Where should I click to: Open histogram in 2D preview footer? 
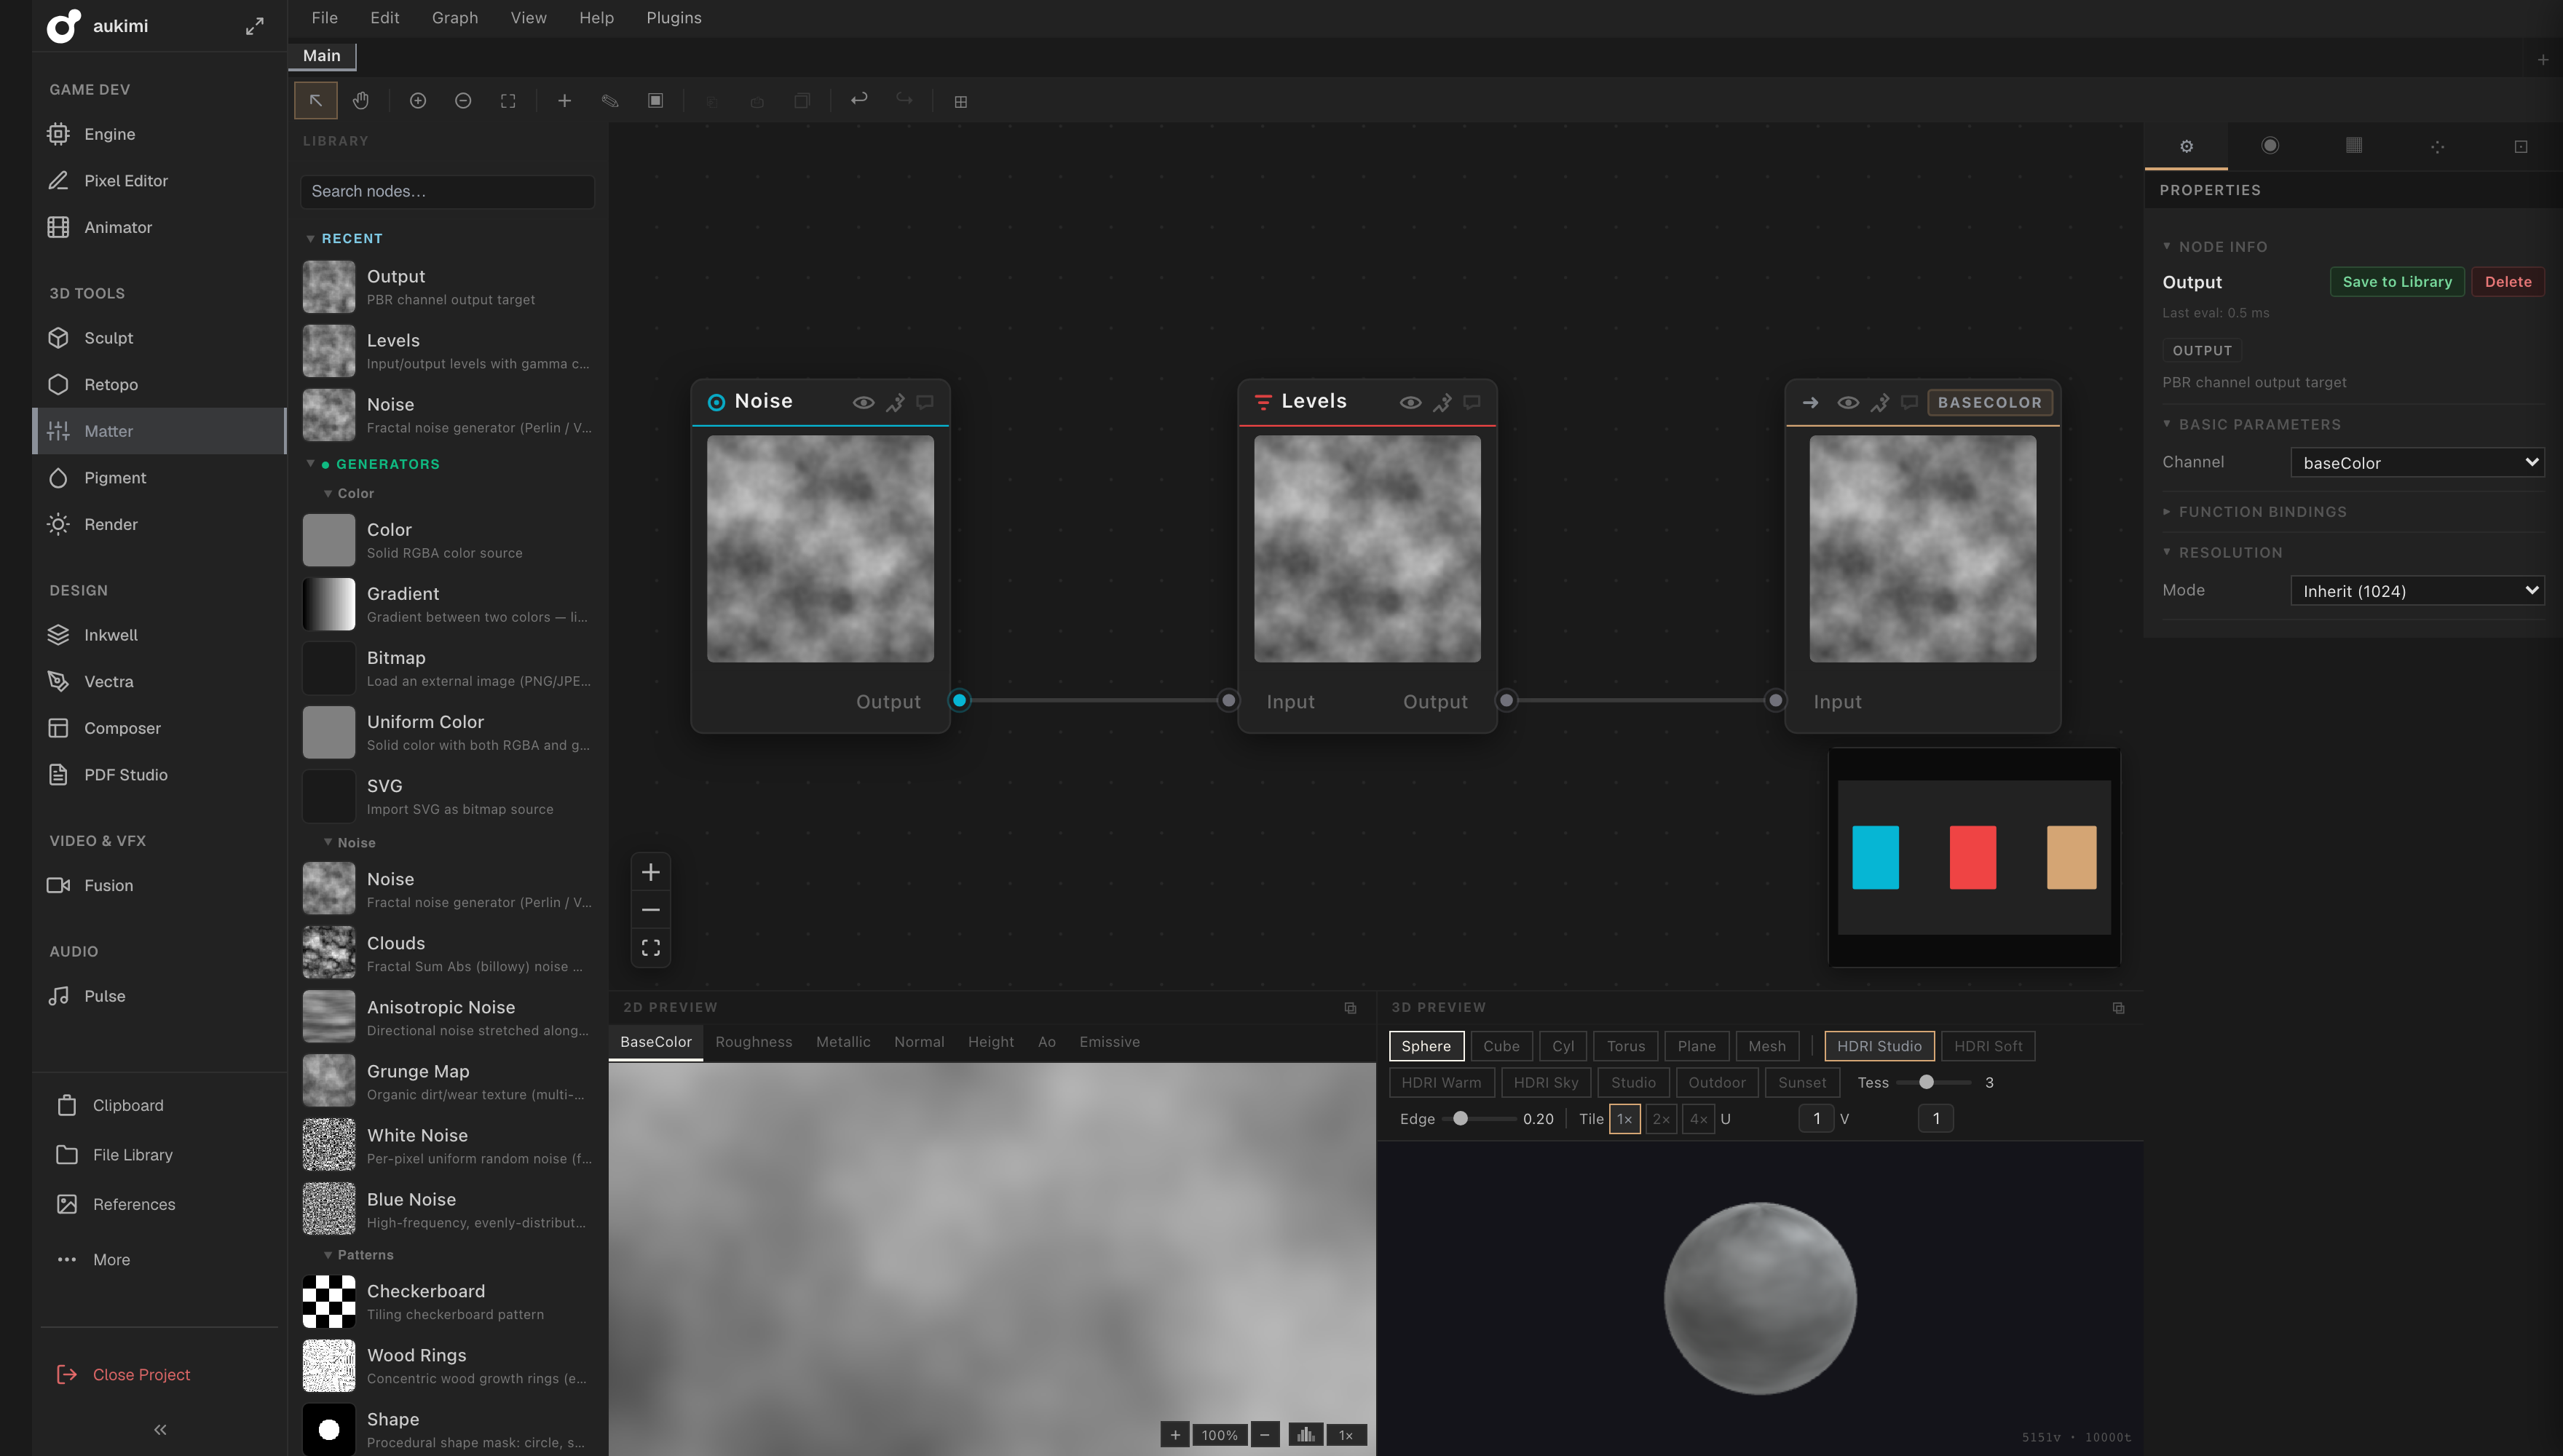tap(1306, 1435)
